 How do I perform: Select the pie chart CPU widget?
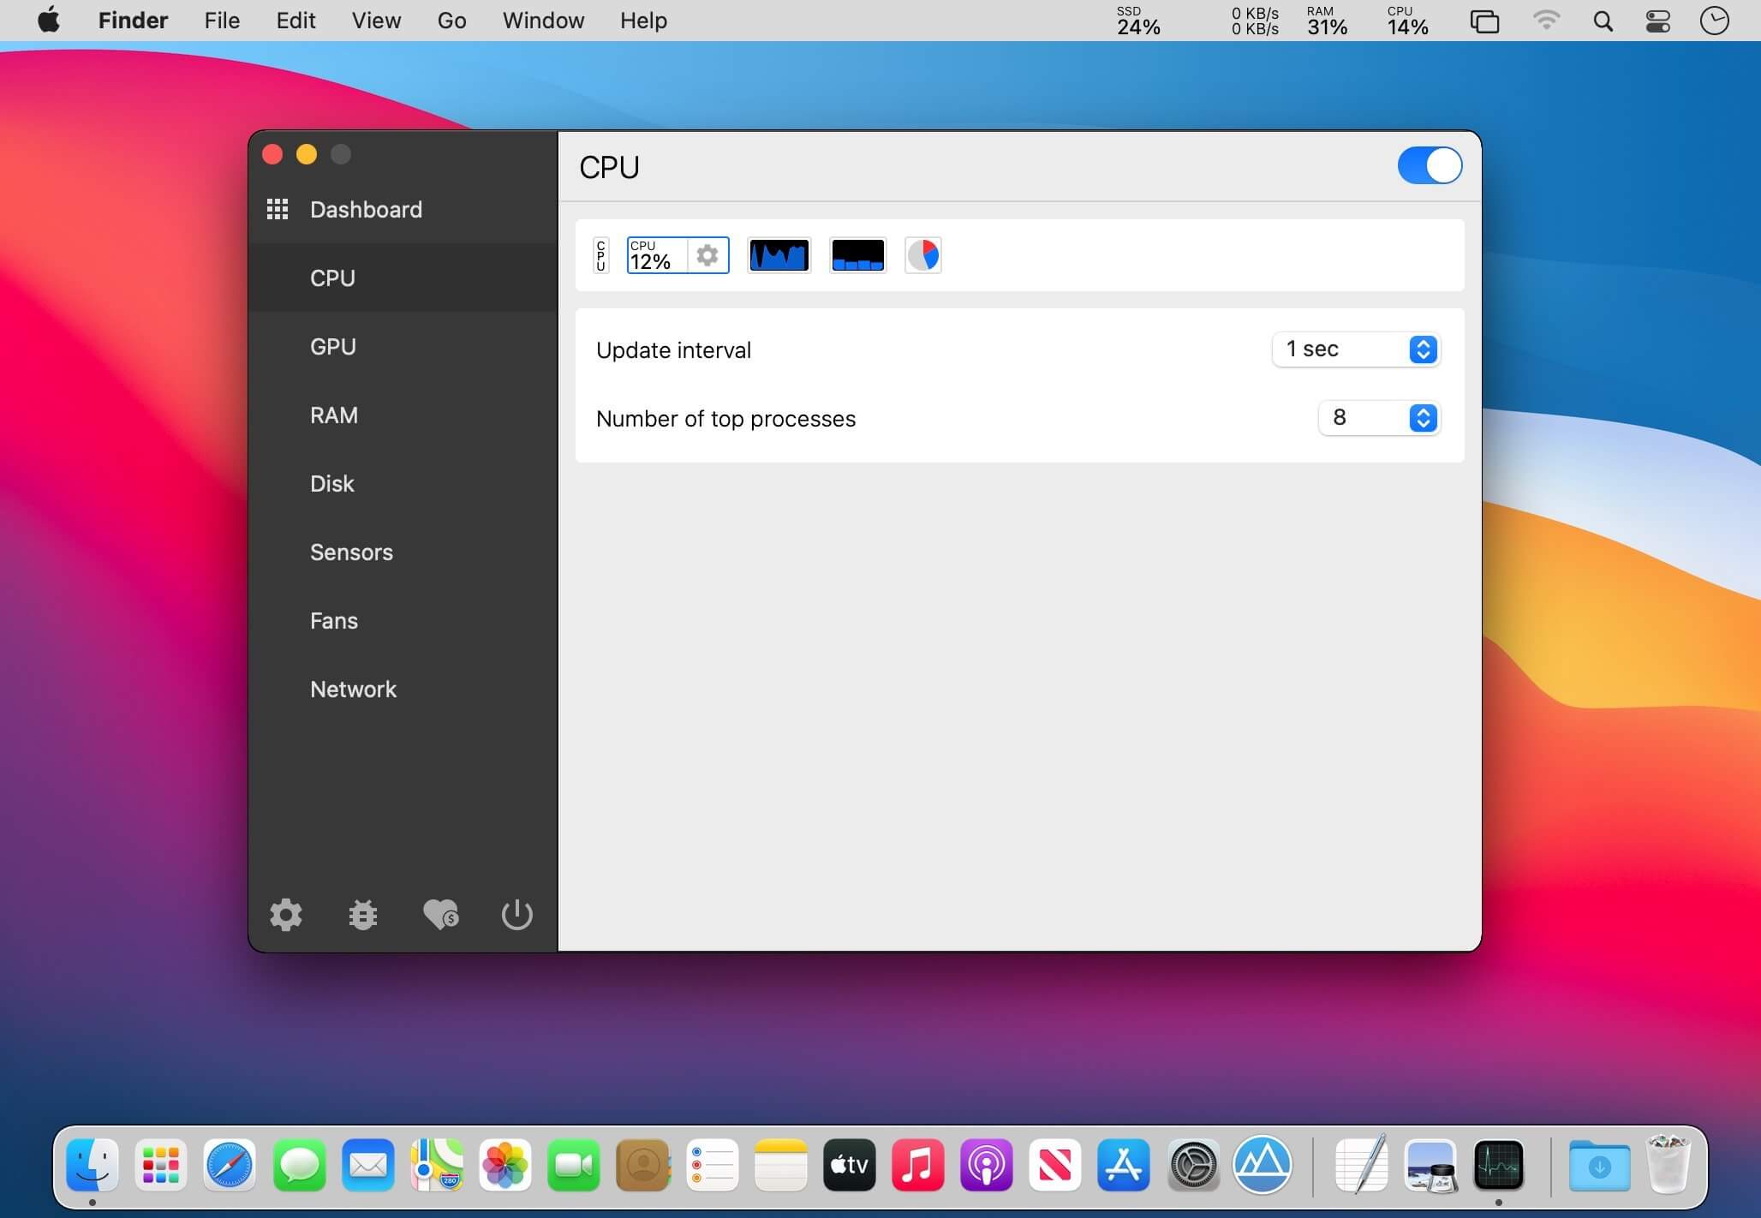923,255
